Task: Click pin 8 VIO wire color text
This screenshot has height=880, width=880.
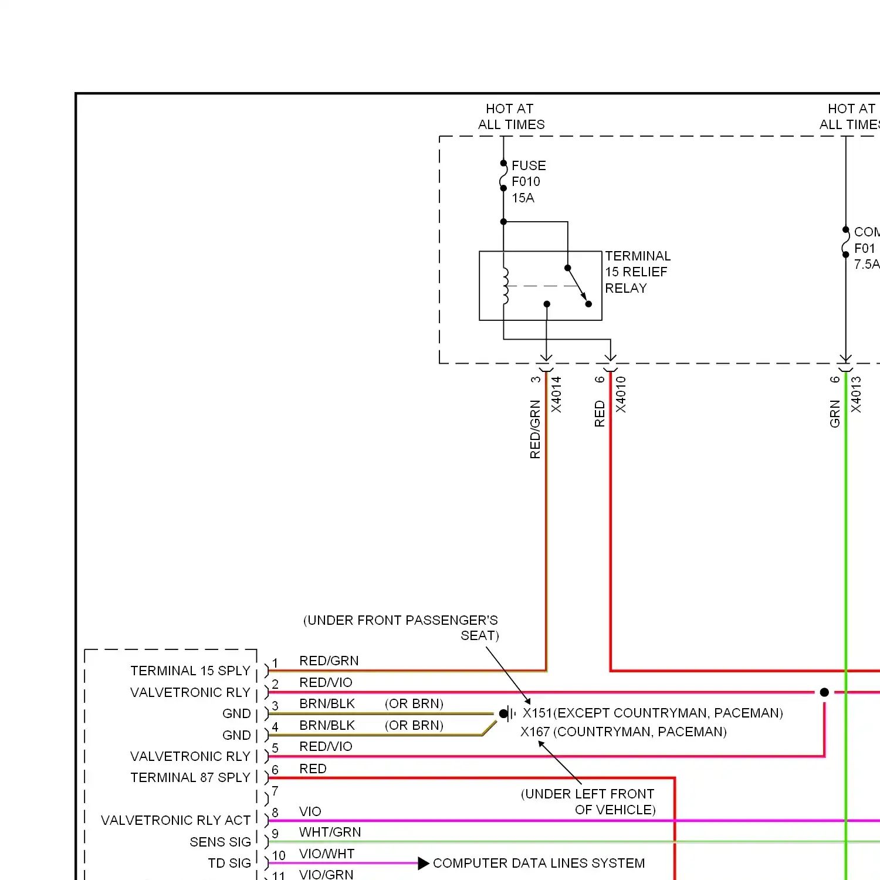Action: click(310, 811)
